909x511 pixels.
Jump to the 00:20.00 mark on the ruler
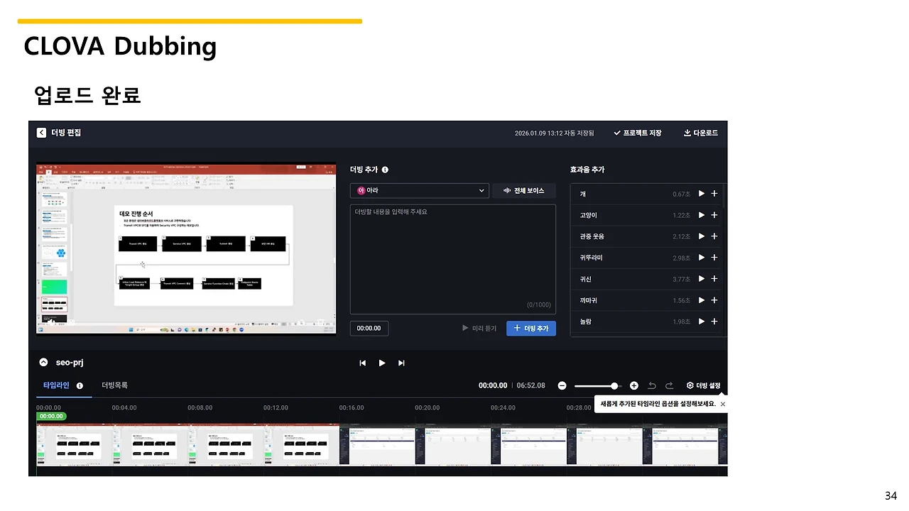[x=428, y=408]
